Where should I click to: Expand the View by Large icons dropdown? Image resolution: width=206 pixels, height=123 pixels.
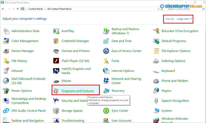184,19
